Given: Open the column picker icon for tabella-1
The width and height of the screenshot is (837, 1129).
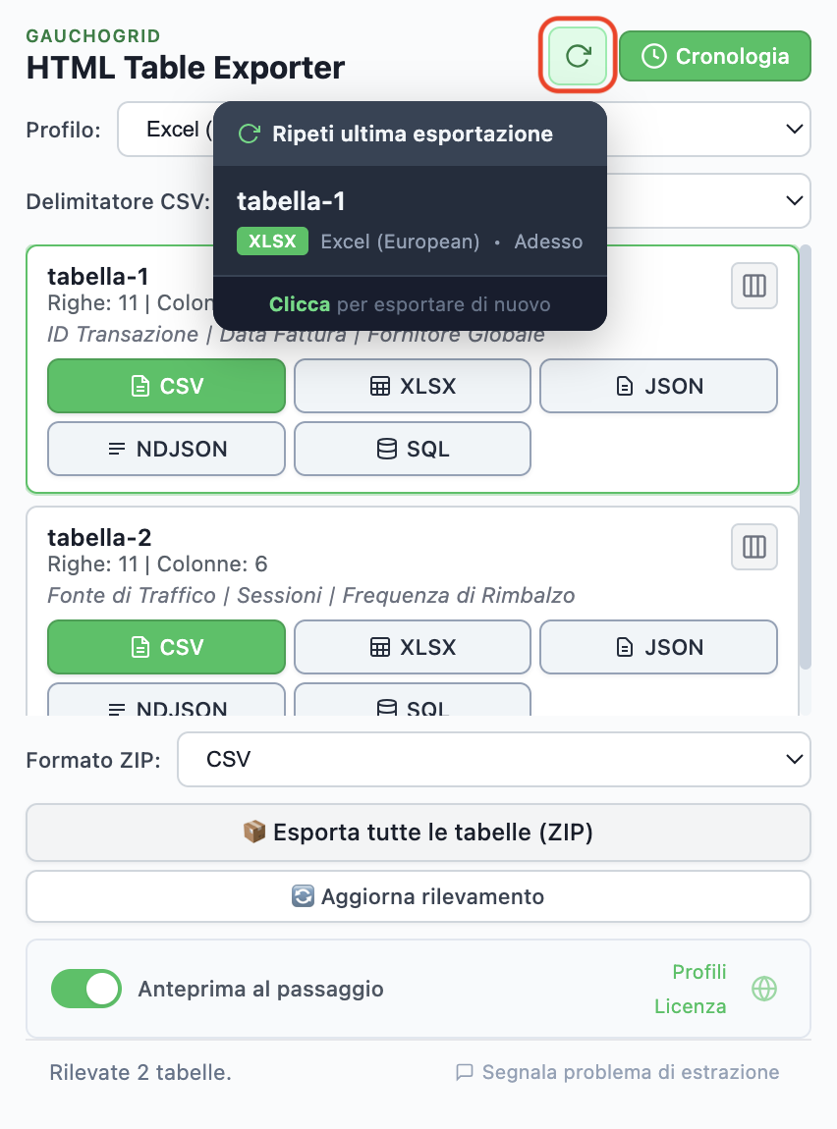Looking at the screenshot, I should coord(753,286).
